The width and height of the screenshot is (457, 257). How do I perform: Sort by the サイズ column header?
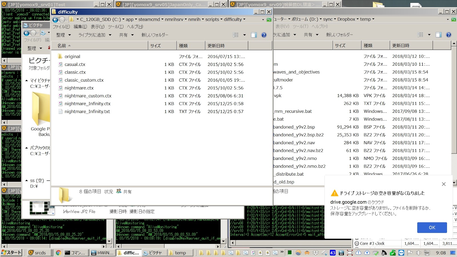coord(156,45)
